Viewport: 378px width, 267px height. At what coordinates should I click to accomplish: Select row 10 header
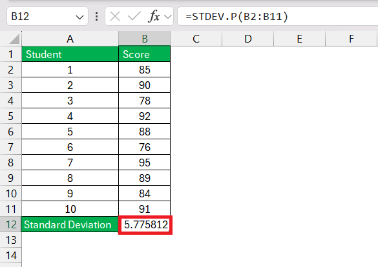(10, 193)
